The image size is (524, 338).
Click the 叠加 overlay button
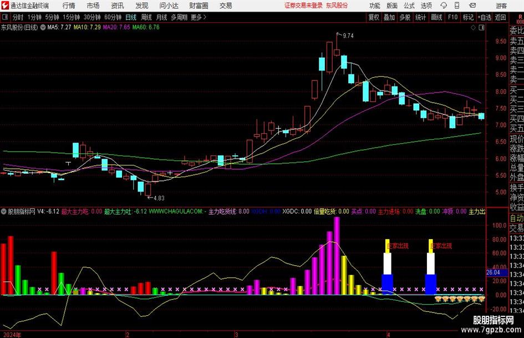point(389,17)
